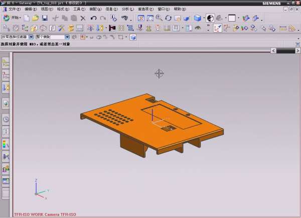Select the Zoom magnifier tool
This screenshot has width=301, height=218.
click(x=159, y=18)
